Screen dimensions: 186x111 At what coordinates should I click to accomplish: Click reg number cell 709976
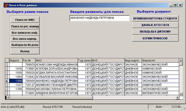point(29,65)
